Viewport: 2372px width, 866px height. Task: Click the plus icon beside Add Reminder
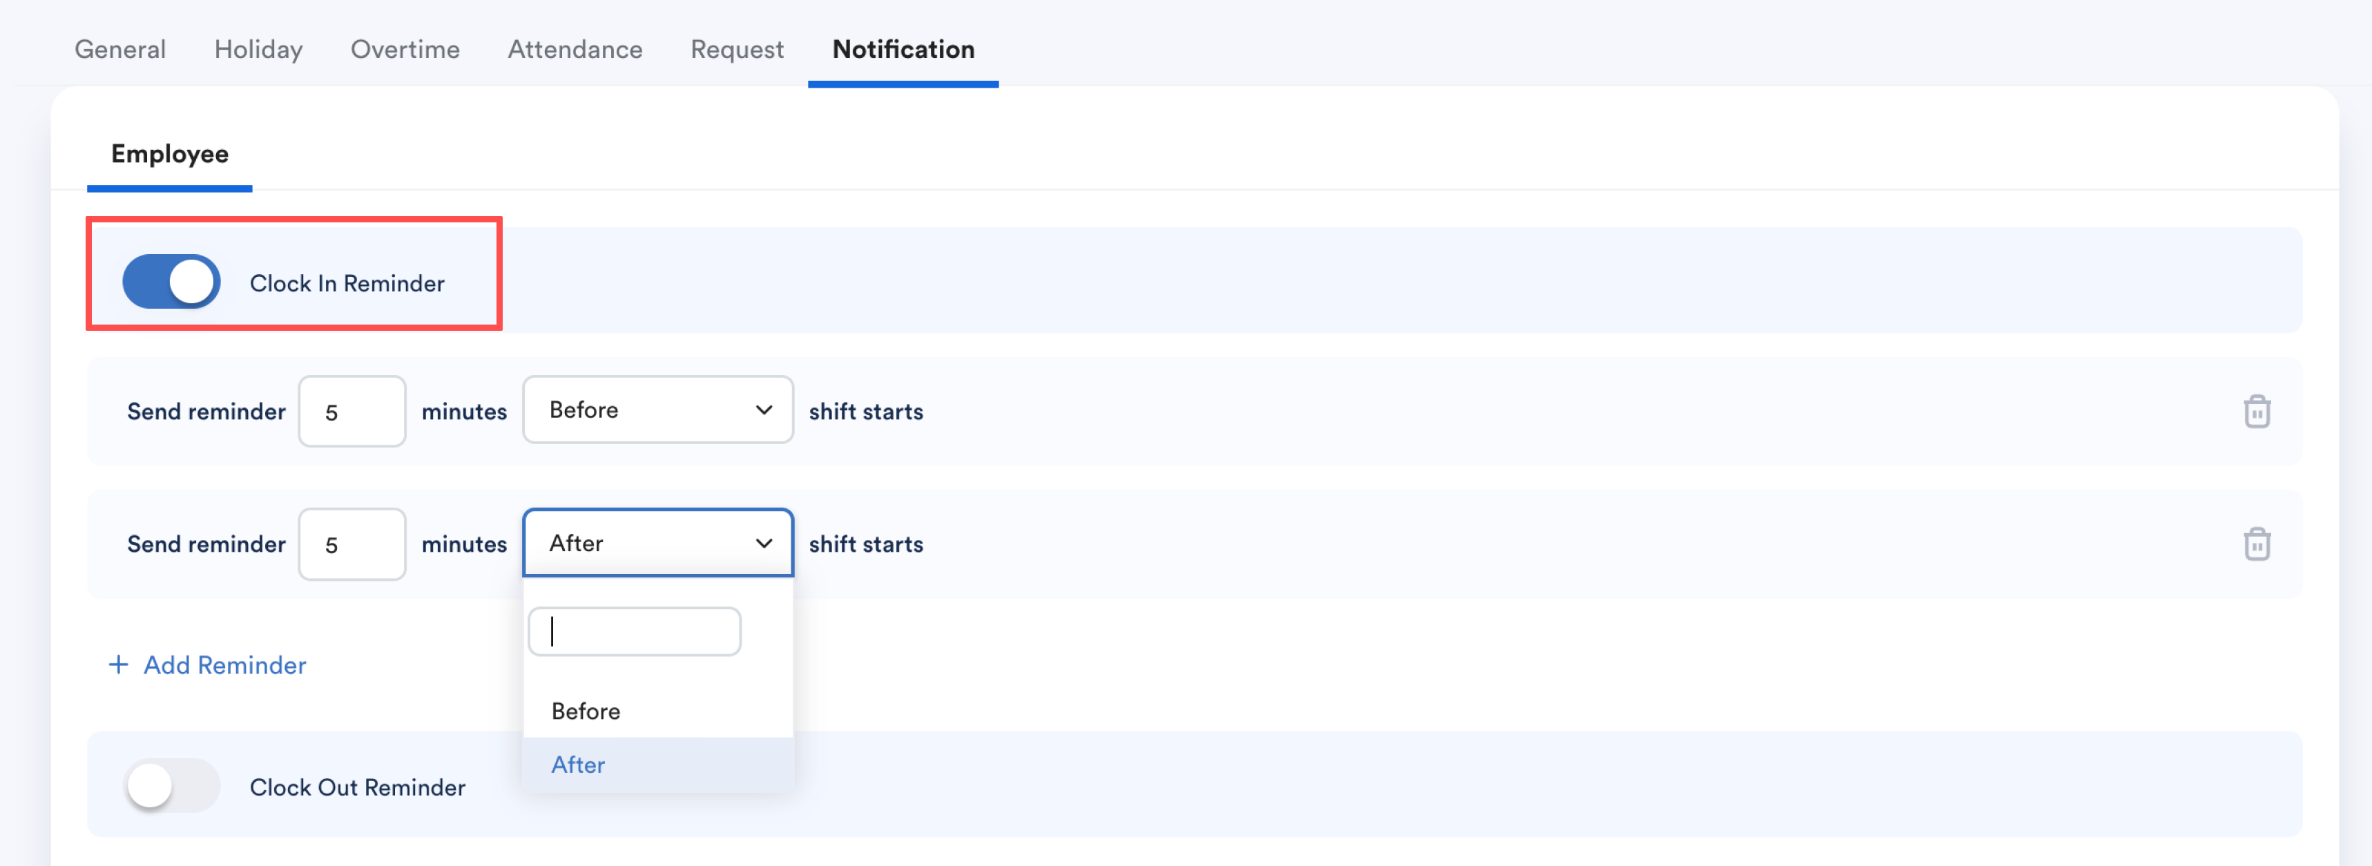pyautogui.click(x=118, y=664)
